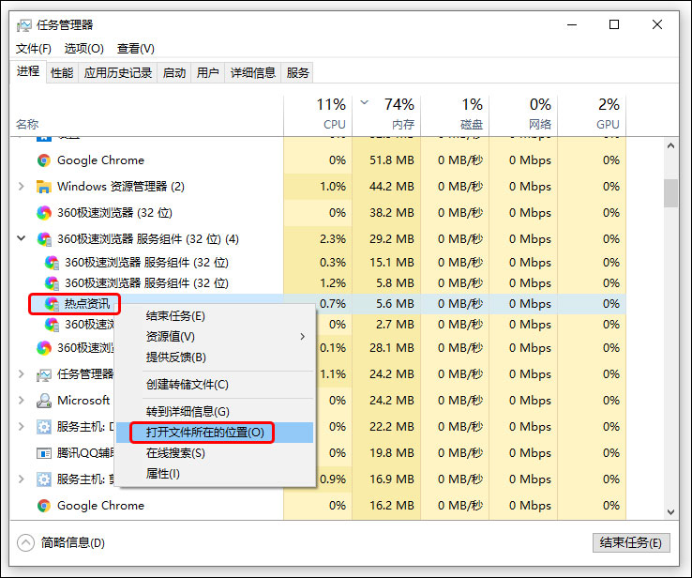Click the icon of 服务组件 child at 5.8 MB
Image resolution: width=692 pixels, height=578 pixels.
pos(52,283)
